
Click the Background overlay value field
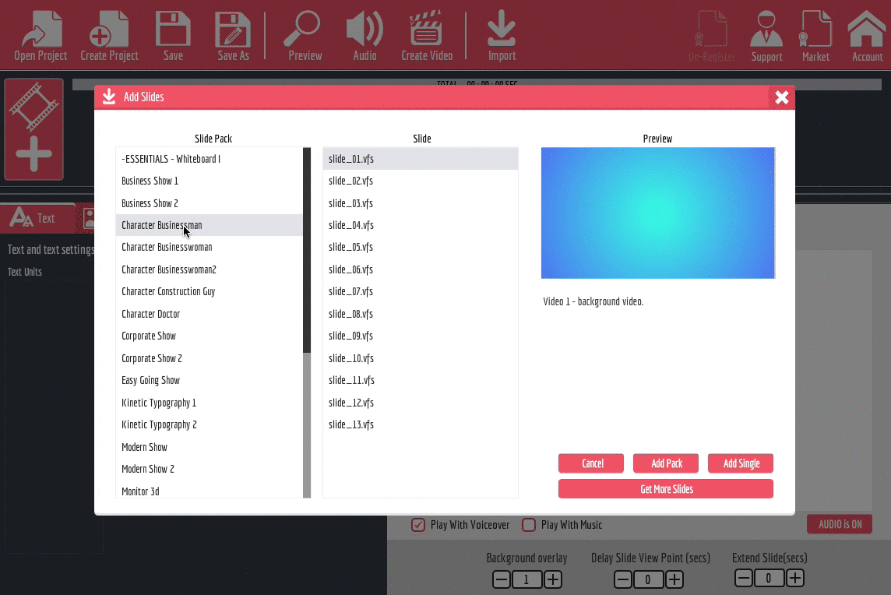point(526,579)
